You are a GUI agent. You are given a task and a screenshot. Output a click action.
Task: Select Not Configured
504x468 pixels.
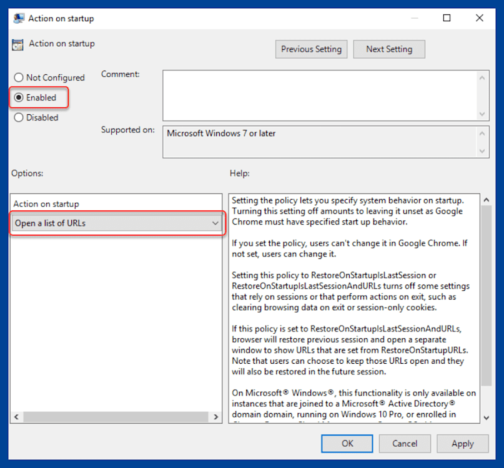click(19, 77)
